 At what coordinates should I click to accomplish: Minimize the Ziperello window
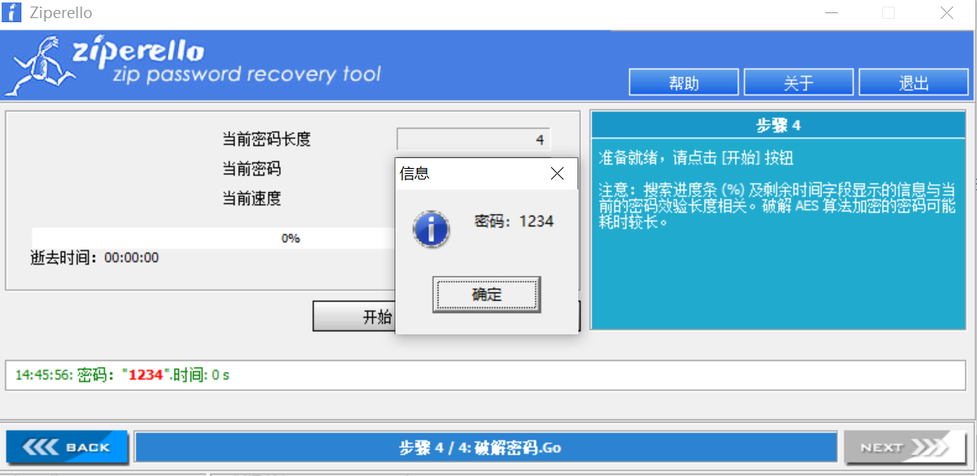(831, 13)
